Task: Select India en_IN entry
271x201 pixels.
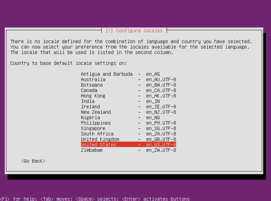Action: (x=128, y=101)
